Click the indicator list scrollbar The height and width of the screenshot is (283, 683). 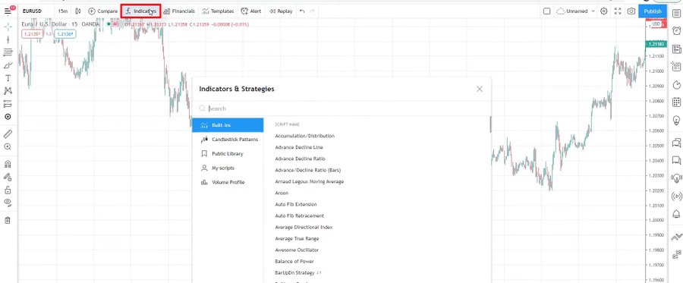click(x=490, y=124)
